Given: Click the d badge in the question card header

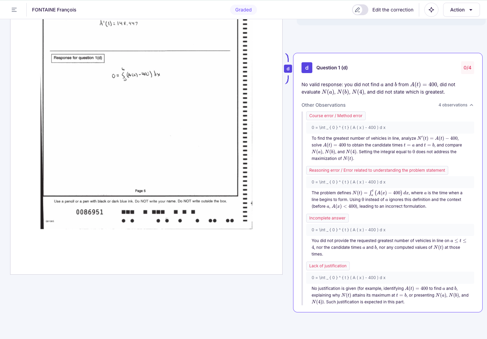Looking at the screenshot, I should tap(307, 68).
